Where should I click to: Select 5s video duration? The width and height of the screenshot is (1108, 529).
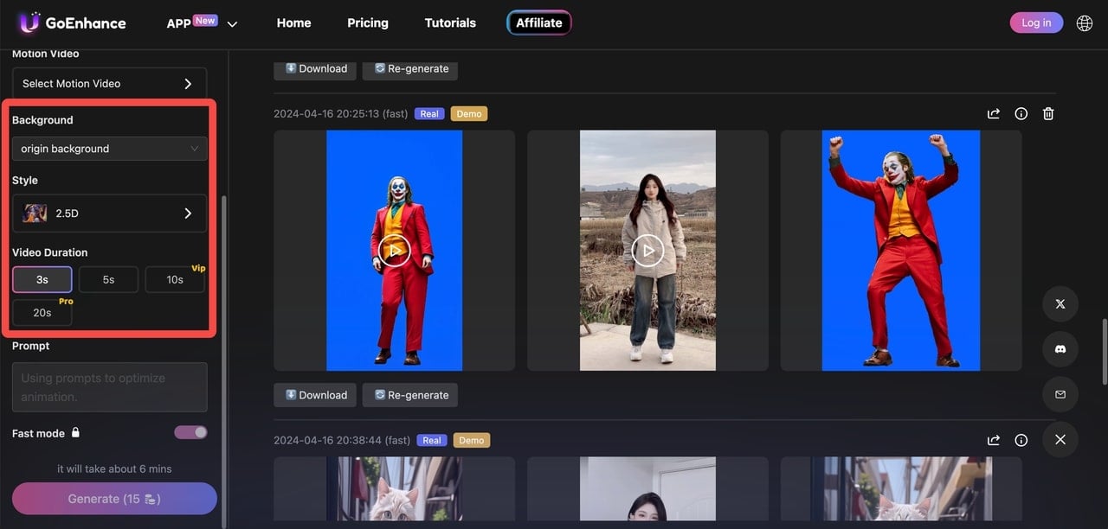[108, 279]
